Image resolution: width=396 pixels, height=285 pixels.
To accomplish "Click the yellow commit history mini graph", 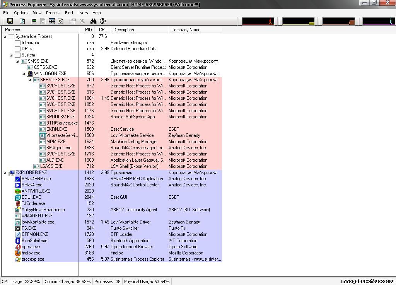I will (x=298, y=21).
